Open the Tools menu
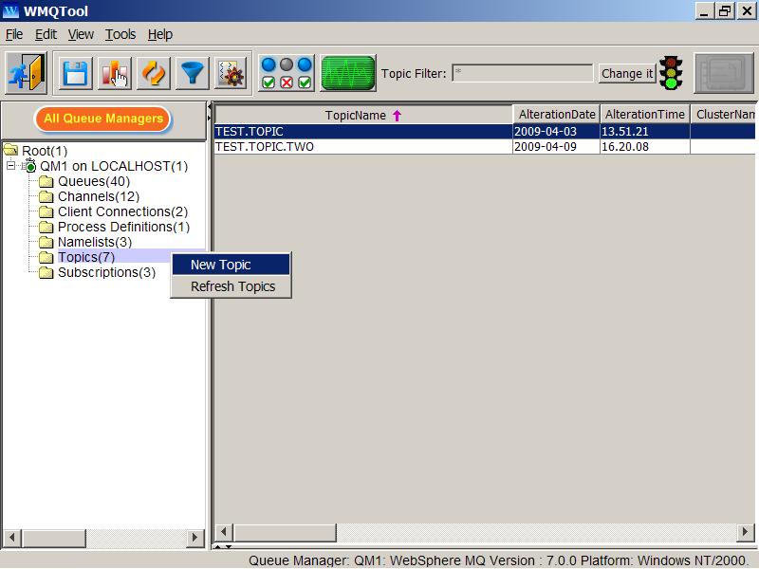 120,34
